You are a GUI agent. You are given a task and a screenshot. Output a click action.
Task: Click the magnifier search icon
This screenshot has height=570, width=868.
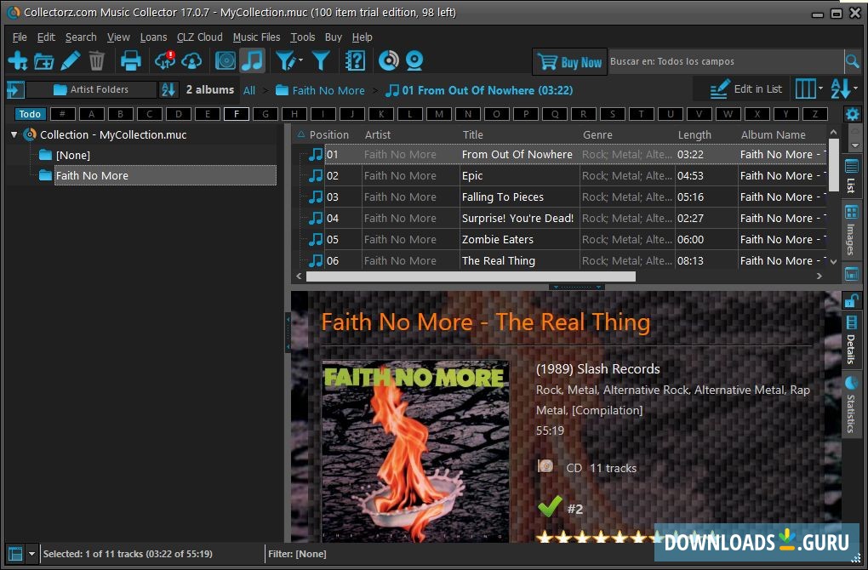(x=852, y=61)
